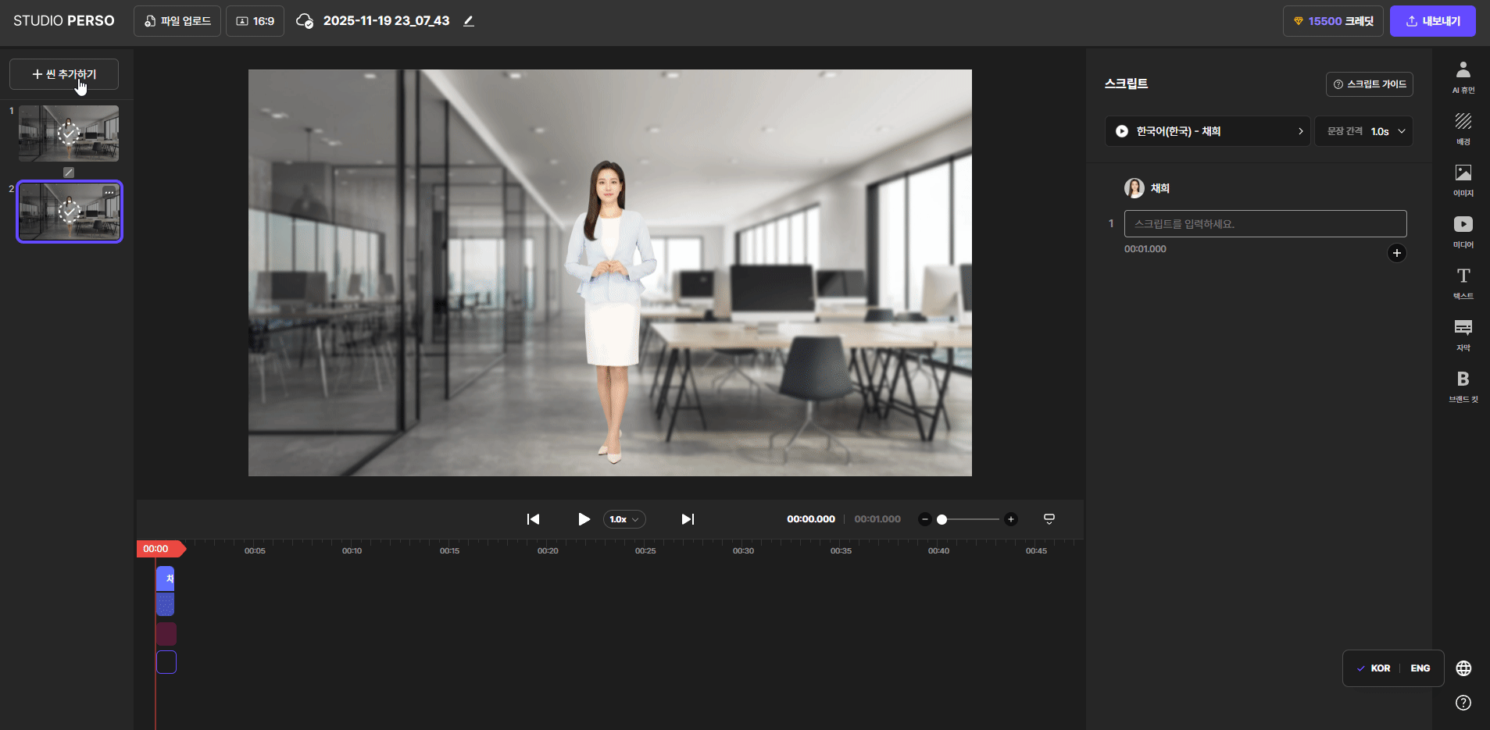1490x730 pixels.
Task: Click the pencil icon to rename project
Action: 469,21
